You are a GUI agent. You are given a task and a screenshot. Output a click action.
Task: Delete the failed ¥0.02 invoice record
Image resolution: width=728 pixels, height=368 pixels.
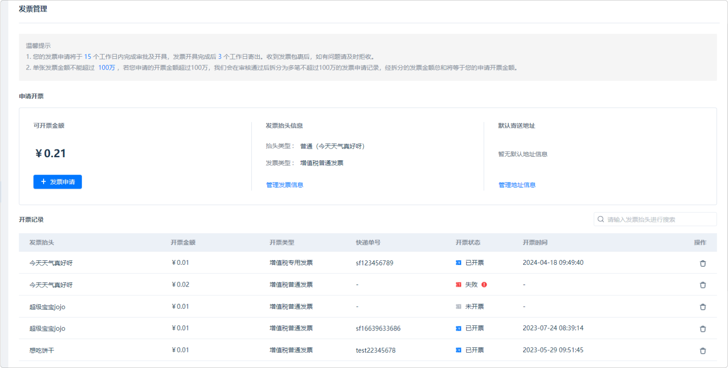pyautogui.click(x=703, y=285)
